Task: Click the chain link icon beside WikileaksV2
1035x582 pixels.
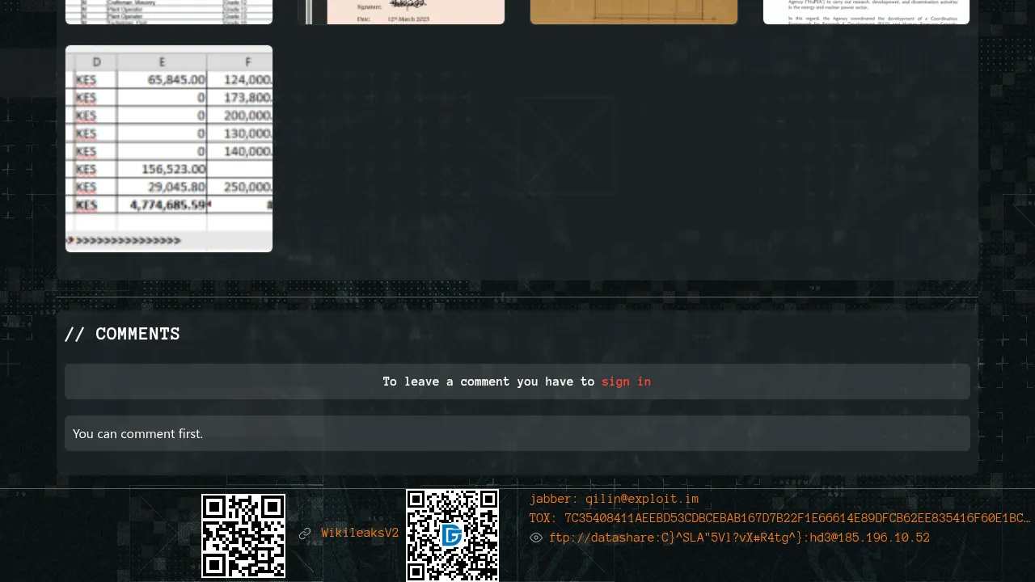Action: (305, 533)
